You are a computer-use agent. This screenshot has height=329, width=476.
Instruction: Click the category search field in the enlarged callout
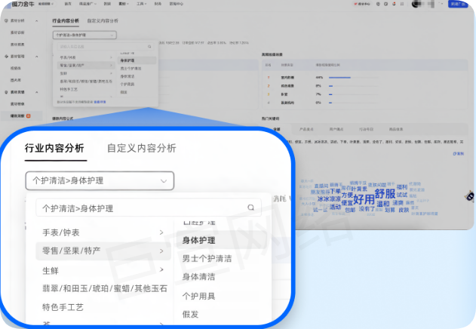click(149, 208)
